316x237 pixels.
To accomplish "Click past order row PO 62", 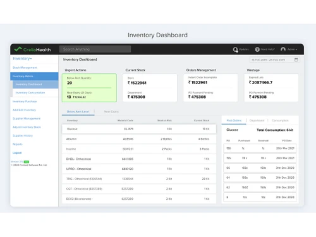I will coord(260,188).
